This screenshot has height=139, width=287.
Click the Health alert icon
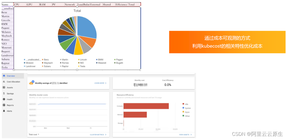(4, 99)
